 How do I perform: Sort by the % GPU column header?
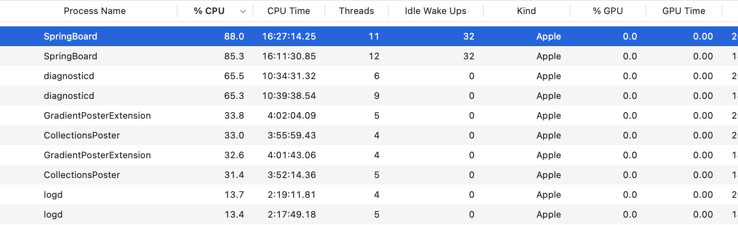608,11
